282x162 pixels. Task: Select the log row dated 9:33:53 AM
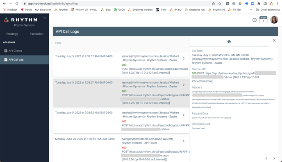[121, 121]
